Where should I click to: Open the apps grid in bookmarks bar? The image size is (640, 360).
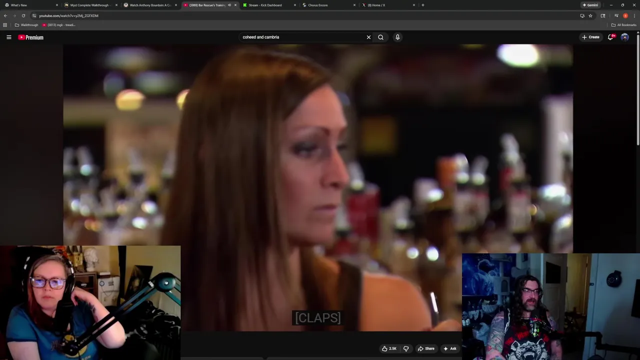pyautogui.click(x=5, y=25)
